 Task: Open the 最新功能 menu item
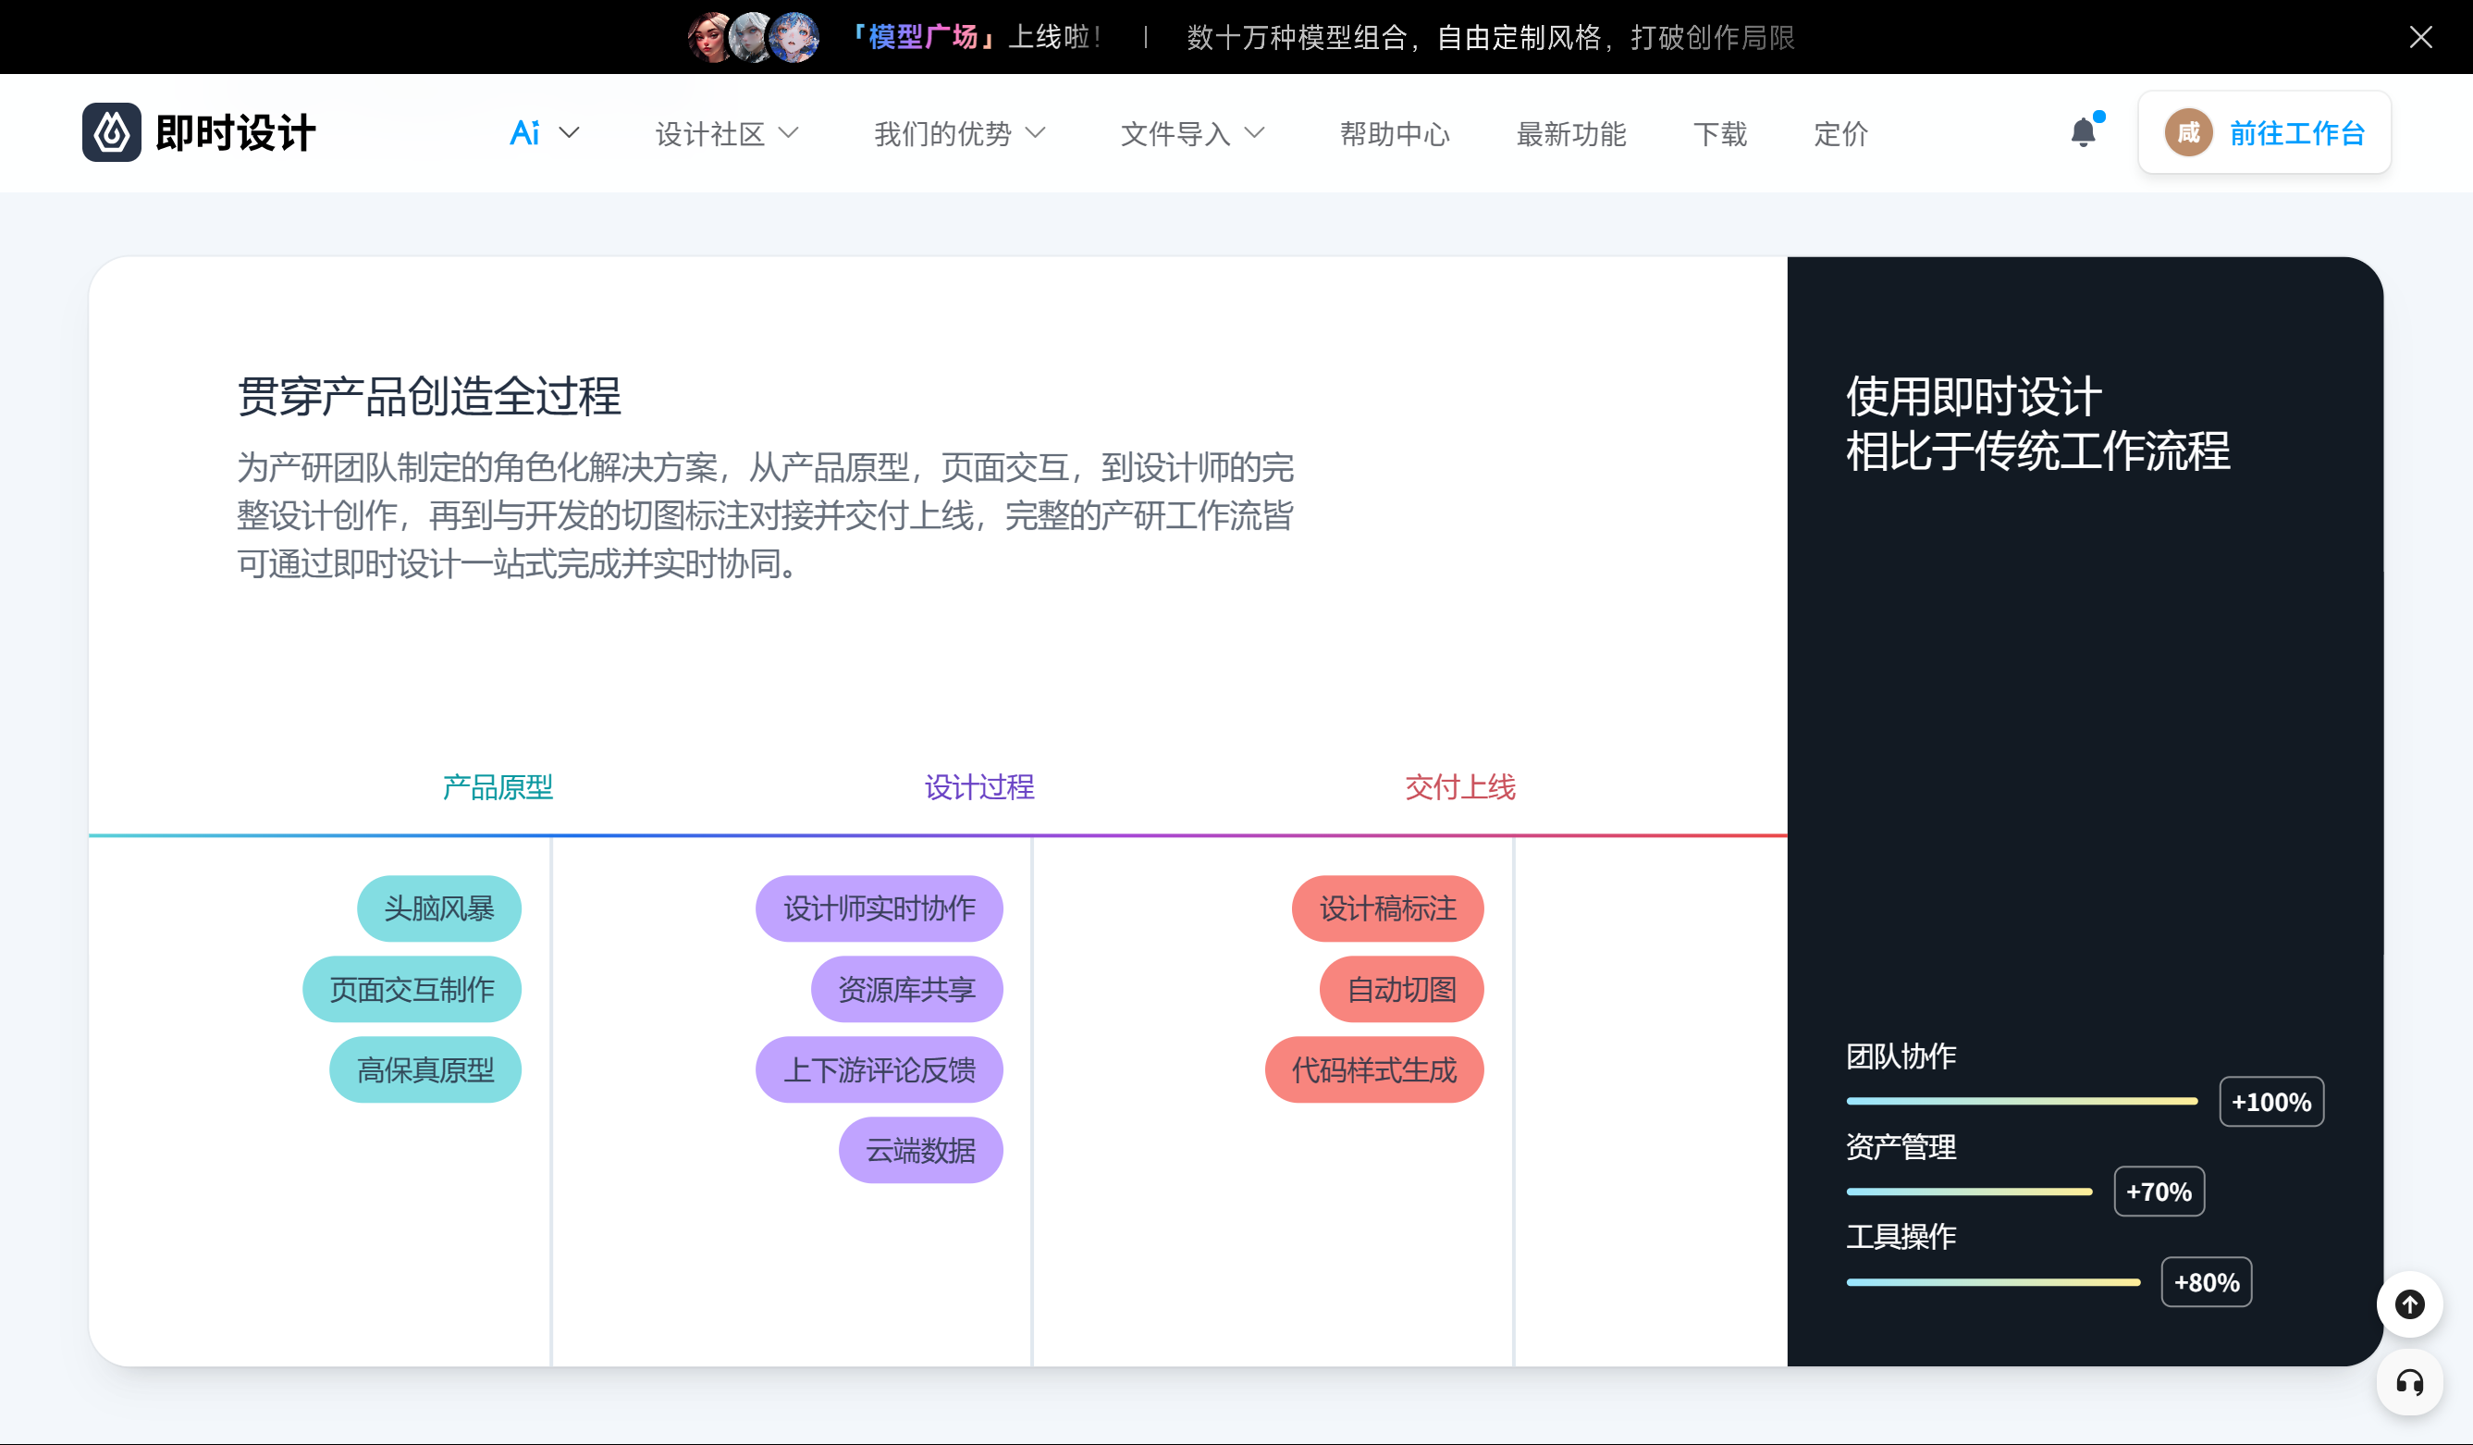pos(1570,133)
